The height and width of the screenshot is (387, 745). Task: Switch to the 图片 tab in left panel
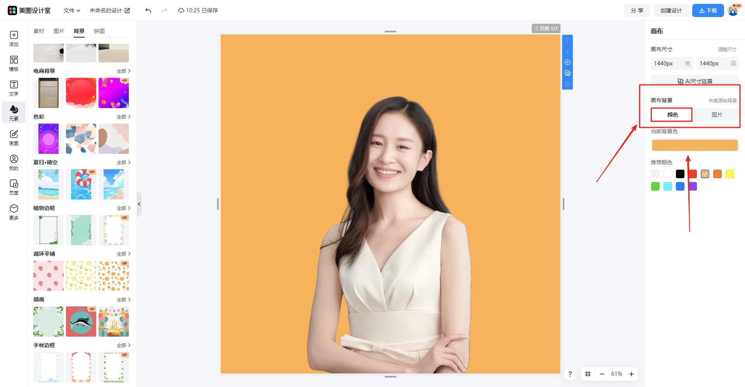click(x=59, y=31)
